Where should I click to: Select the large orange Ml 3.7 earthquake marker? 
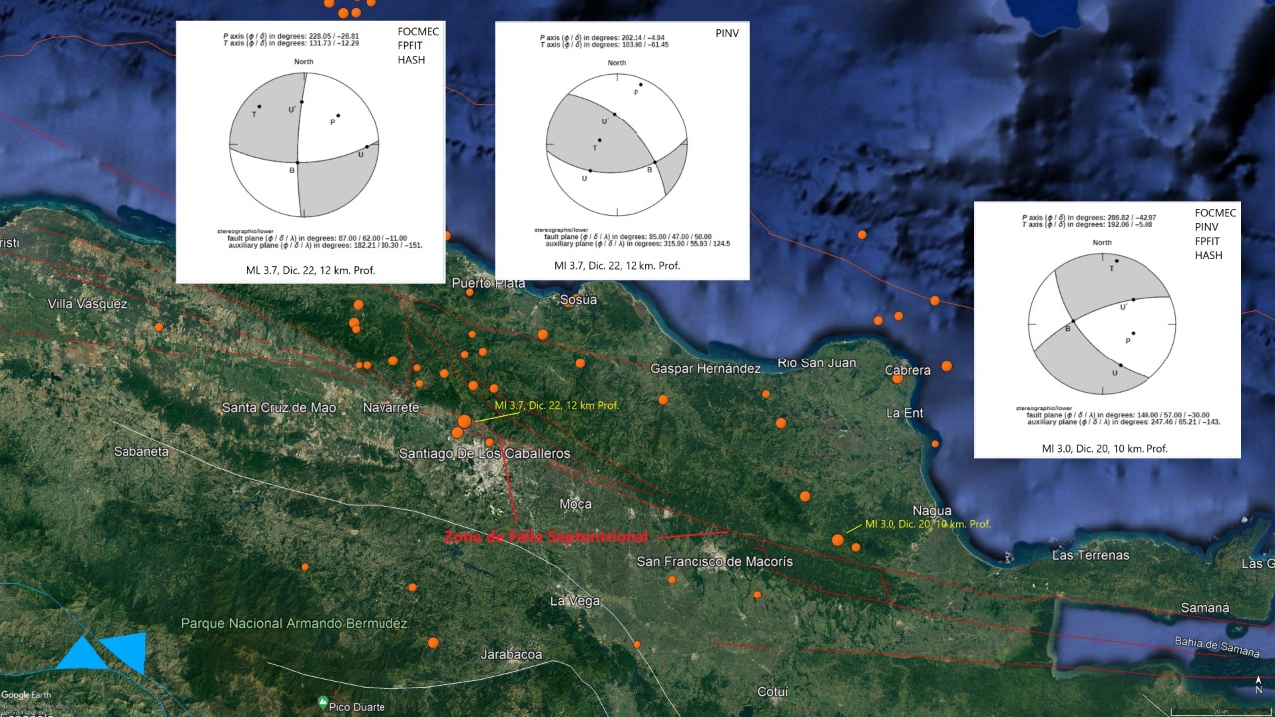(x=464, y=422)
